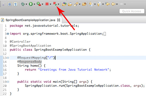Open the Run configurations dropdown arrow
Image resolution: width=146 pixels, height=96 pixels.
34,4
